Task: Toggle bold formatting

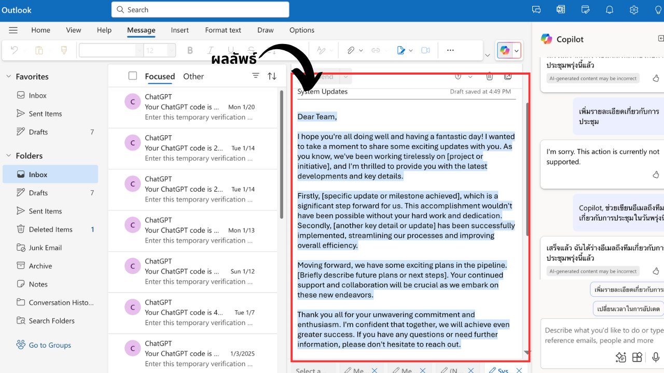Action: click(190, 50)
